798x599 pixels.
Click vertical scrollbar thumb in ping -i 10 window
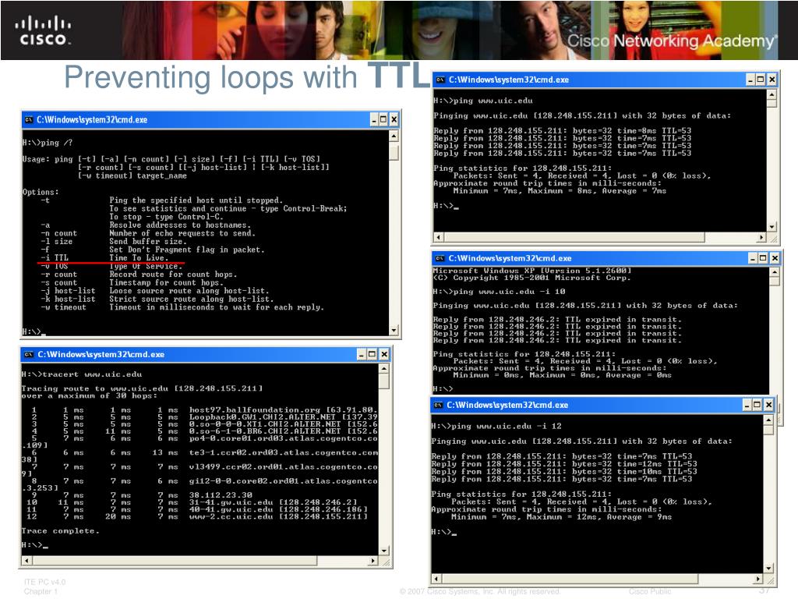(x=775, y=282)
